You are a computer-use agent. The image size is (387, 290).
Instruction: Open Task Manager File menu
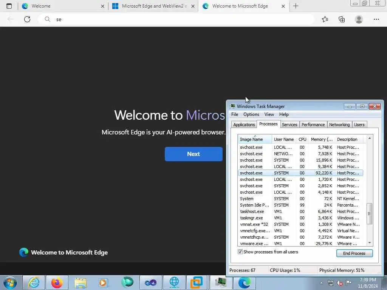point(234,114)
